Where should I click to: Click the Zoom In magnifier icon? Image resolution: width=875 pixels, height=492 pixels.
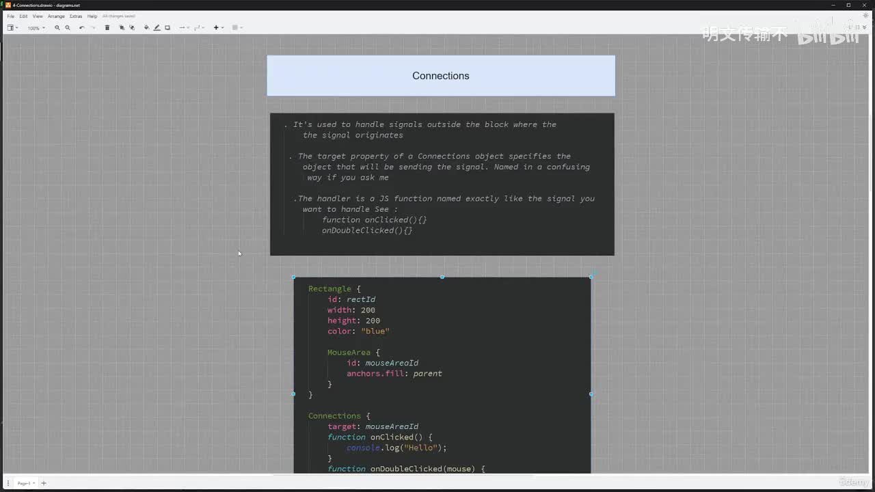(57, 28)
